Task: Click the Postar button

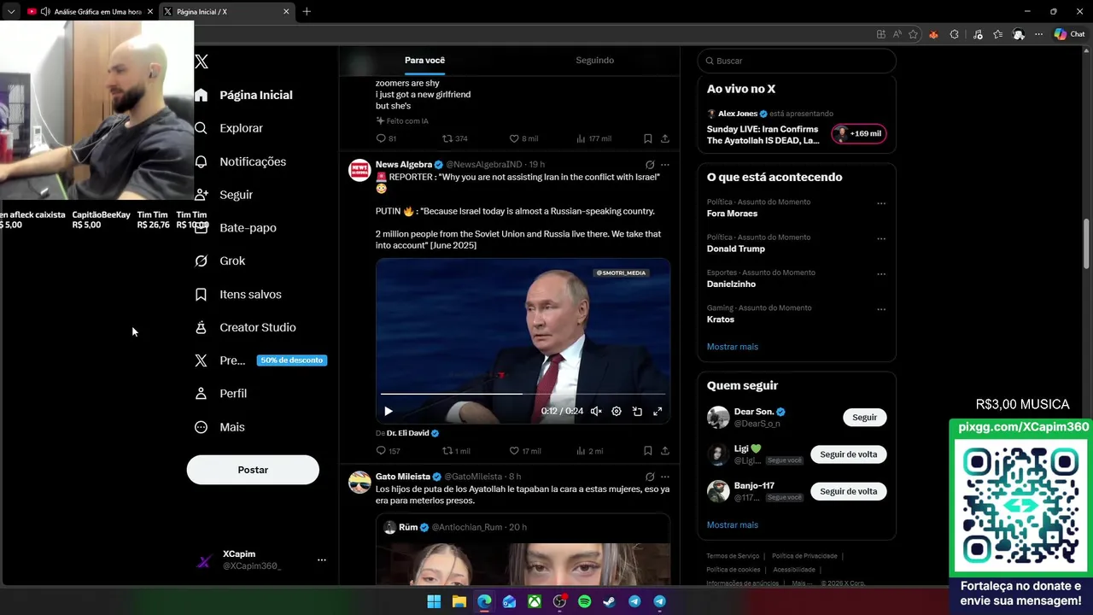Action: tap(253, 470)
